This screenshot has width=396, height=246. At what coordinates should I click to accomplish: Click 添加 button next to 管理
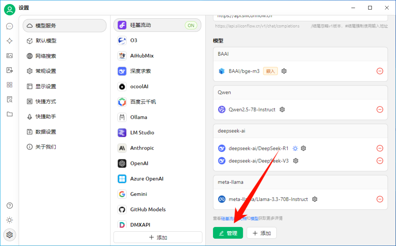tap(262, 233)
